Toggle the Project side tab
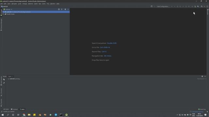The image size is (209, 117). click(1, 13)
